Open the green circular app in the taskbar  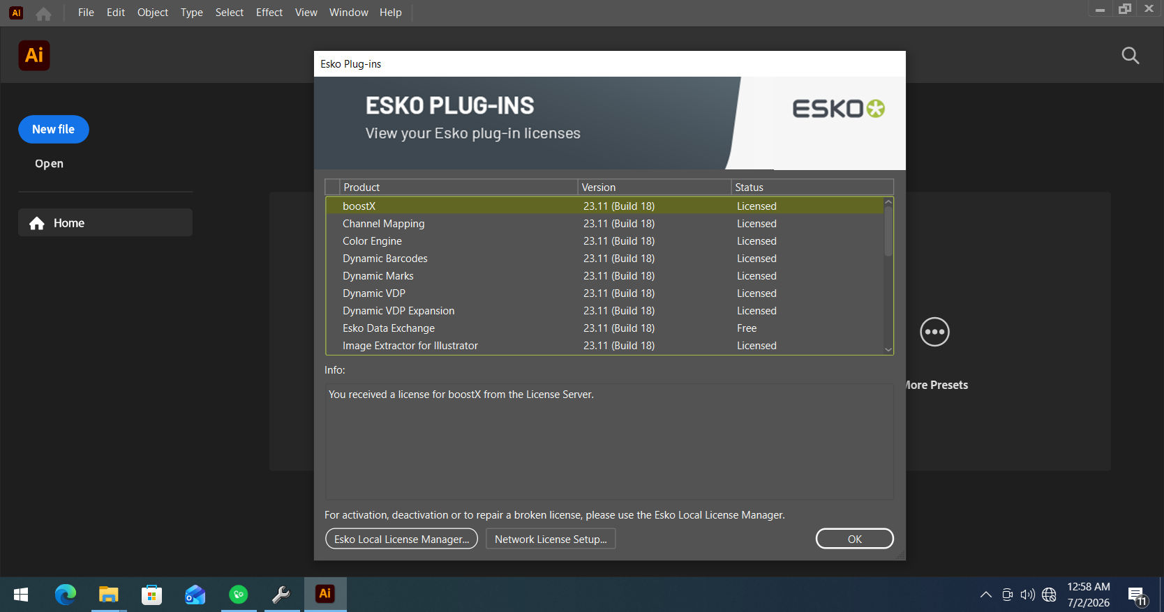pyautogui.click(x=239, y=595)
